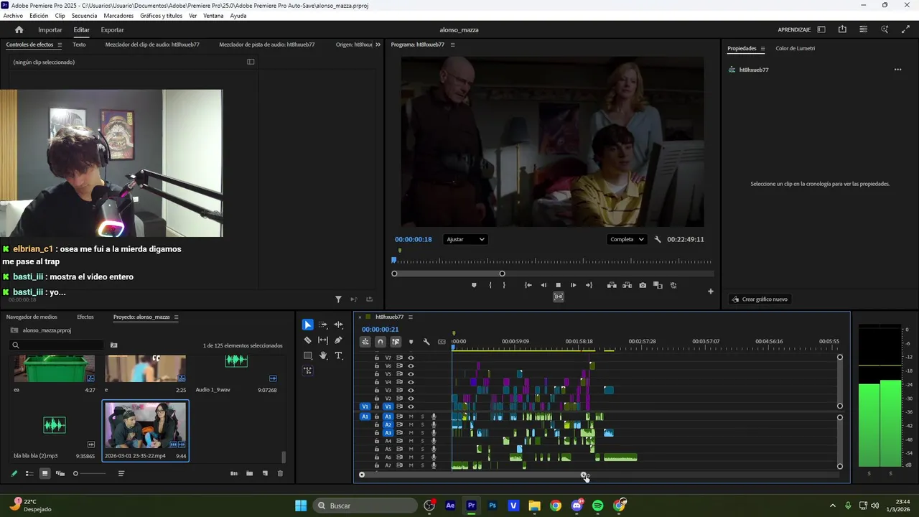Open Photoshop from the taskbar
The image size is (919, 517).
pos(493,506)
